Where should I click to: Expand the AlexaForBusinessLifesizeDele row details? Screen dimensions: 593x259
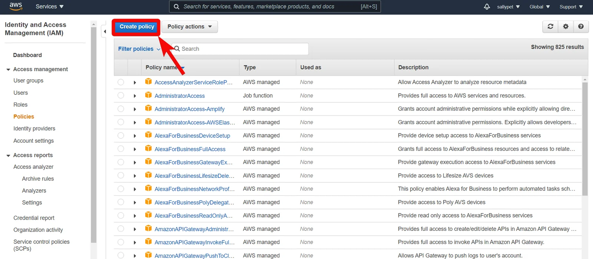tap(135, 176)
